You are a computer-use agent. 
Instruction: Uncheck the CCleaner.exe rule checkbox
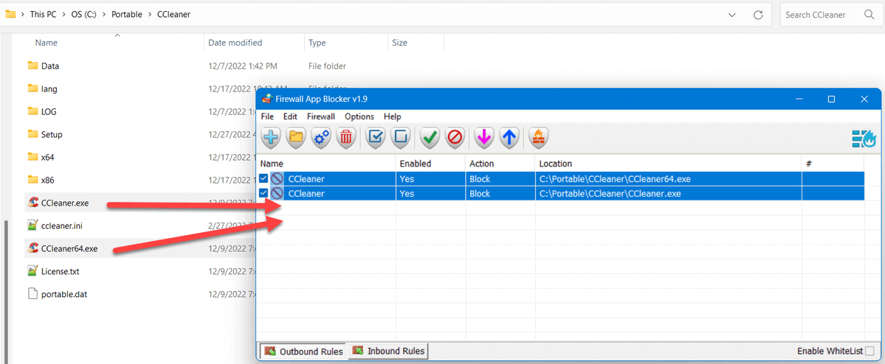[x=264, y=193]
